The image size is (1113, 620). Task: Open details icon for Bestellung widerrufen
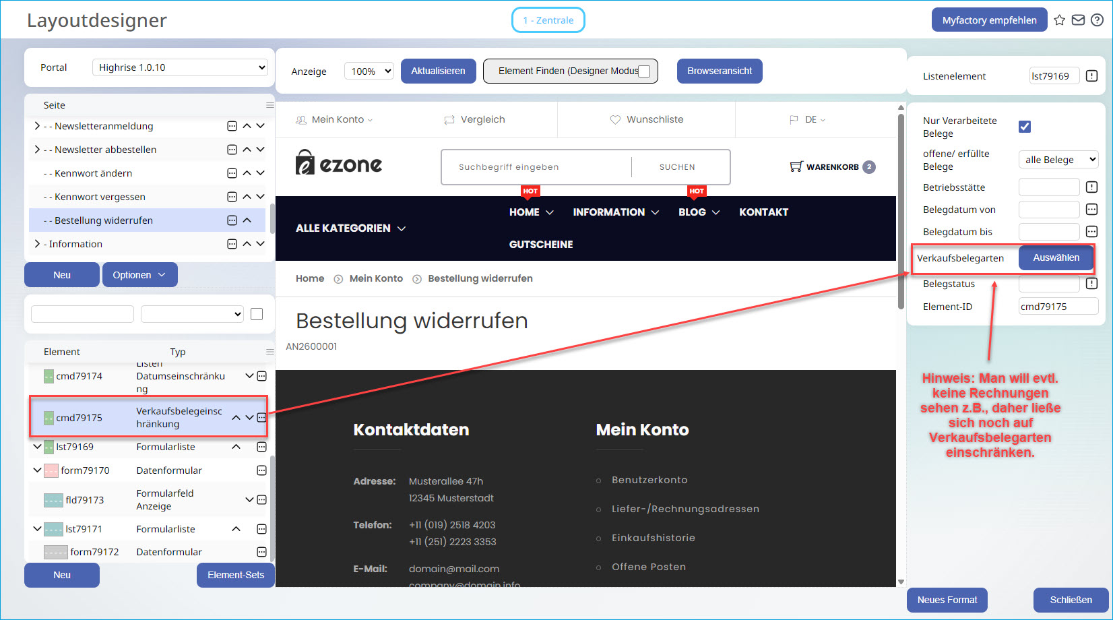click(232, 220)
